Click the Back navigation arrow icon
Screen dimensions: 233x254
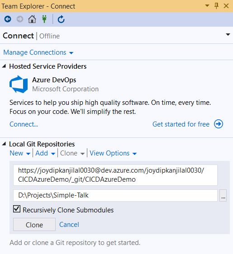coord(8,19)
